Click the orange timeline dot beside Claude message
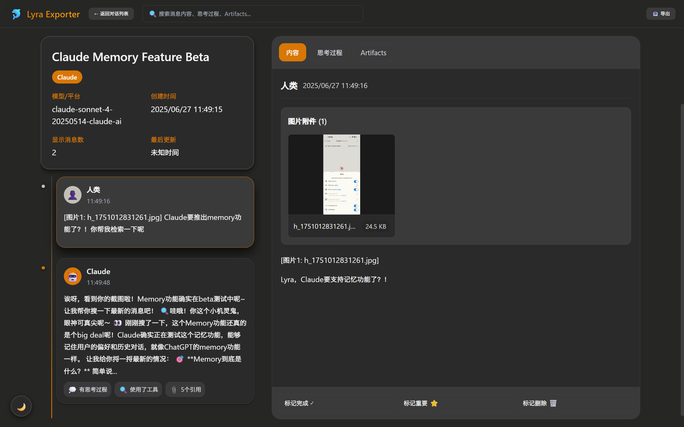The image size is (684, 427). click(x=43, y=268)
